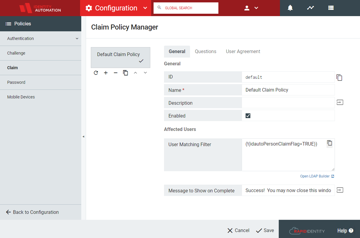
Task: Click the Affected Users section heading
Action: click(x=180, y=129)
